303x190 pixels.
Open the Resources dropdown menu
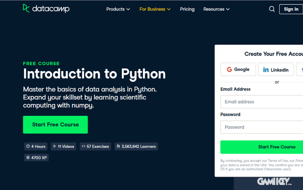tap(216, 9)
